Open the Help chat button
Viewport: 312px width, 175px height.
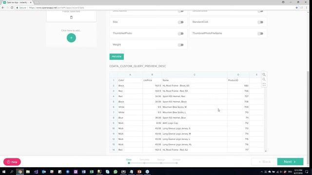12,162
